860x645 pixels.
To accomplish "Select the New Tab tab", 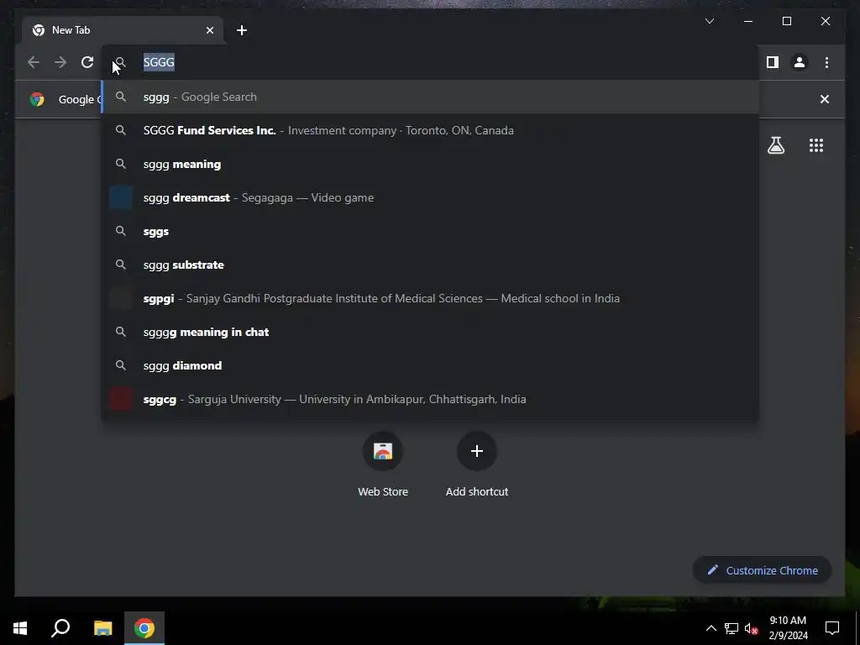I will tap(123, 30).
